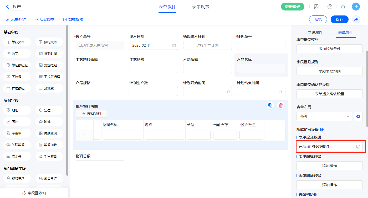Viewport: 368px width, 198px height.
Task: Click the contacts icon in the top bar
Action: (316, 7)
